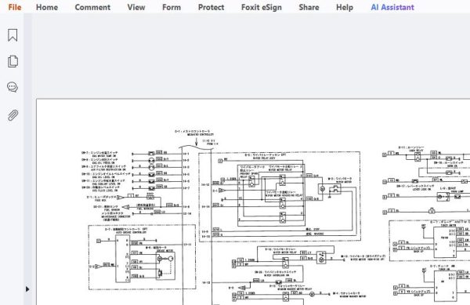The image size is (470, 305).
Task: Open the Comments panel icon
Action: click(x=13, y=87)
